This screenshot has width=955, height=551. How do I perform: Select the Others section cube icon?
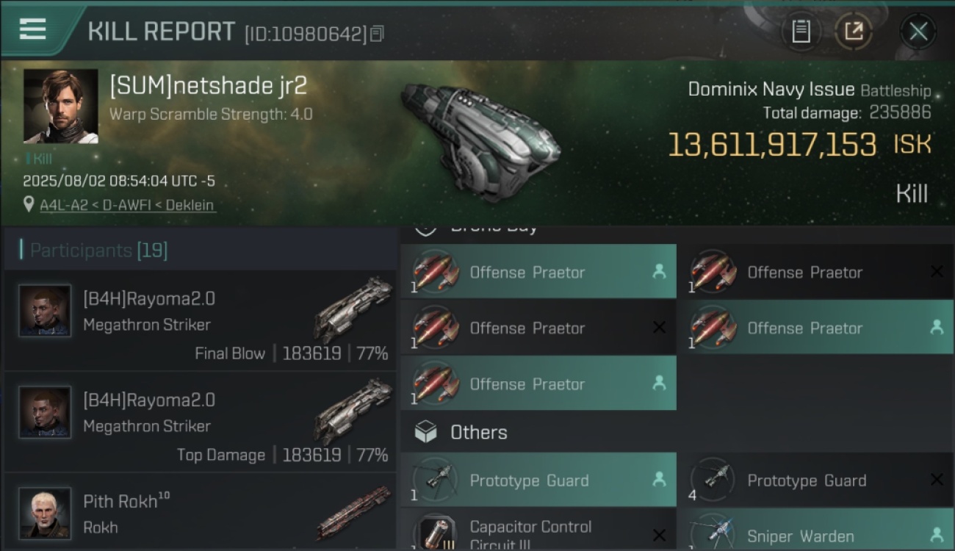tap(426, 432)
